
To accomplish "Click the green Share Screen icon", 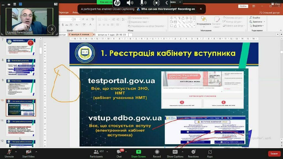I will pyautogui.click(x=138, y=152).
